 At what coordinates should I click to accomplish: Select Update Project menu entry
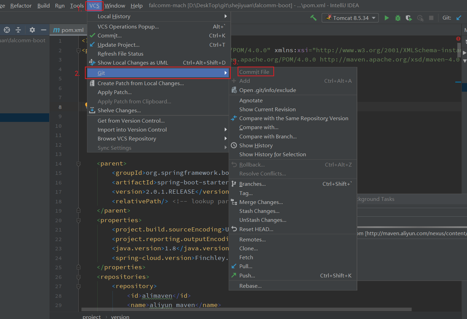point(159,45)
